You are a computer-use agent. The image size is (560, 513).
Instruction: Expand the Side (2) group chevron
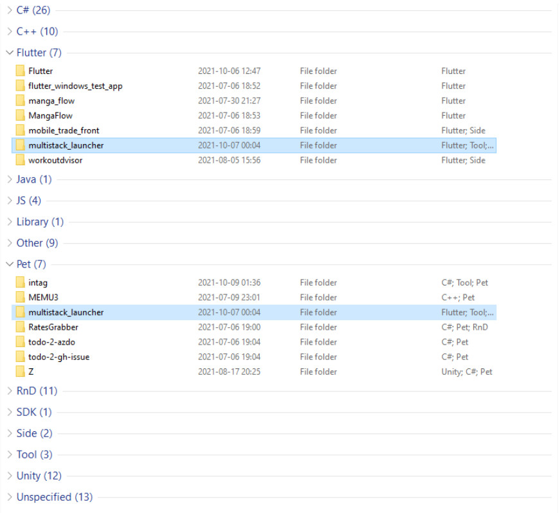click(x=10, y=434)
